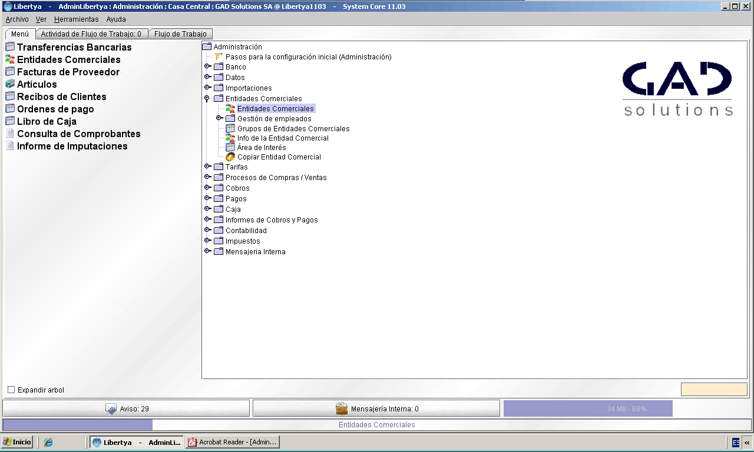Image resolution: width=754 pixels, height=452 pixels.
Task: Expand the Importaciones tree node
Action: coord(207,88)
